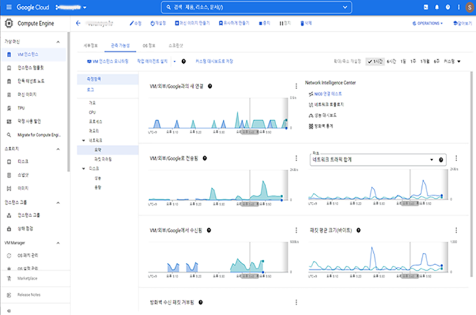The image size is (476, 315).
Task: Select the 1개월 time range
Action: coord(425,62)
